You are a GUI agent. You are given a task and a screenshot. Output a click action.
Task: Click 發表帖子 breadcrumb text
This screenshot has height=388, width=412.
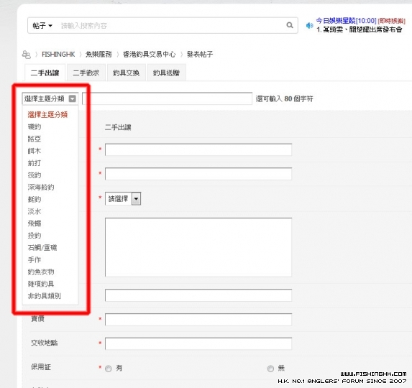(x=200, y=55)
